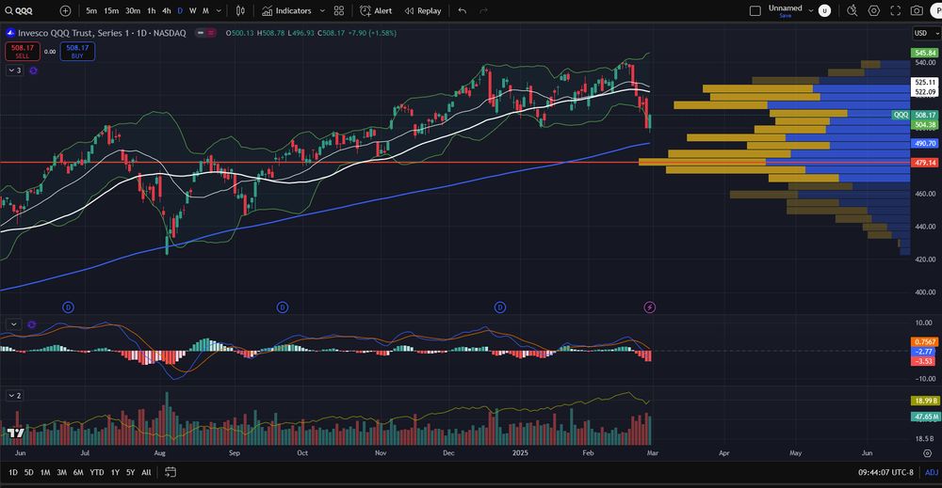942x488 pixels.
Task: Click the U user avatar circle
Action: pos(825,10)
